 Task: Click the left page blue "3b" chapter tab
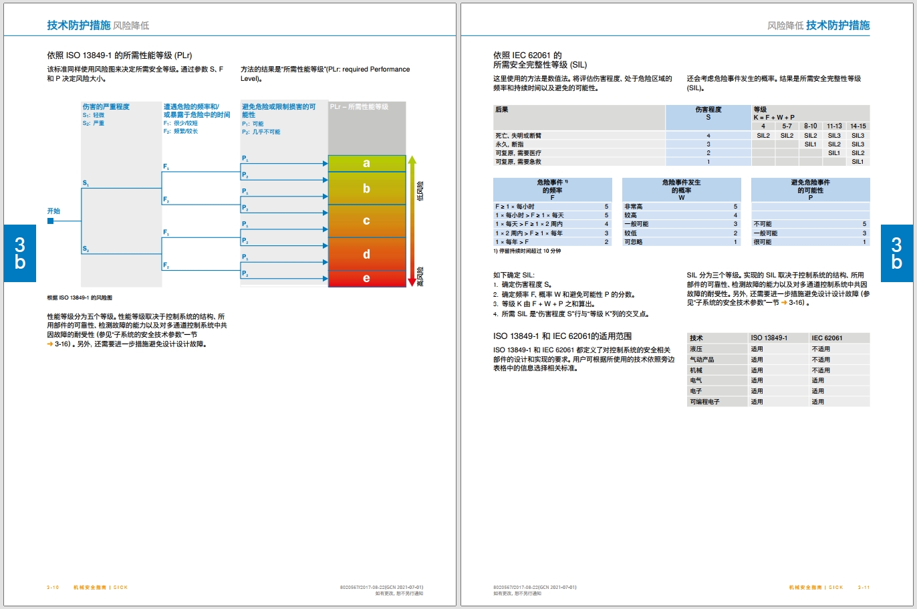[20, 253]
